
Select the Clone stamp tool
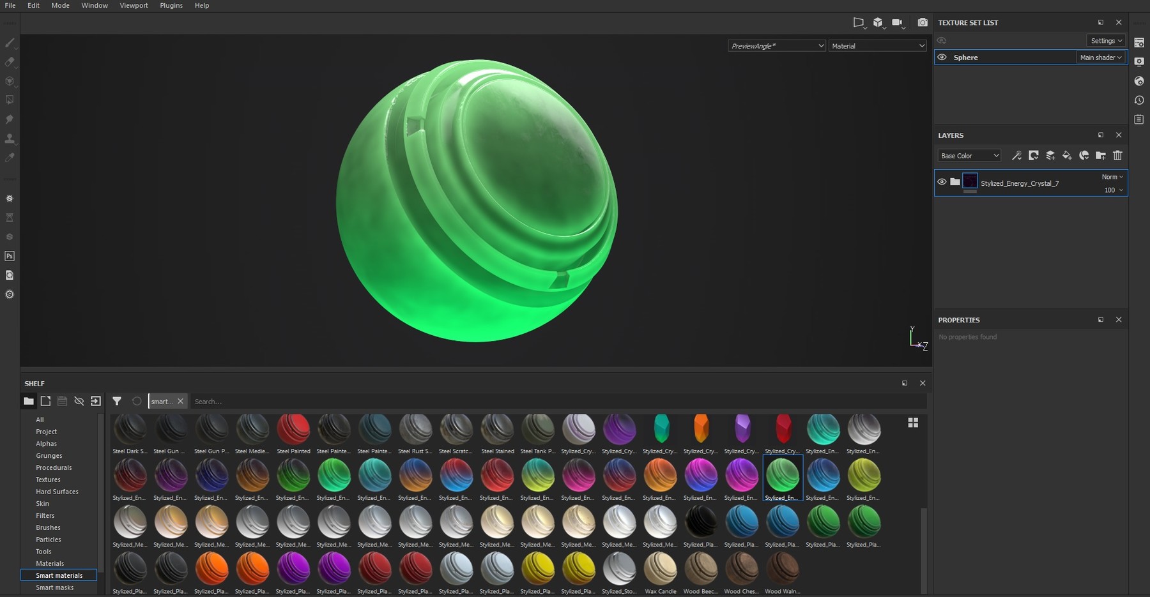pos(10,139)
